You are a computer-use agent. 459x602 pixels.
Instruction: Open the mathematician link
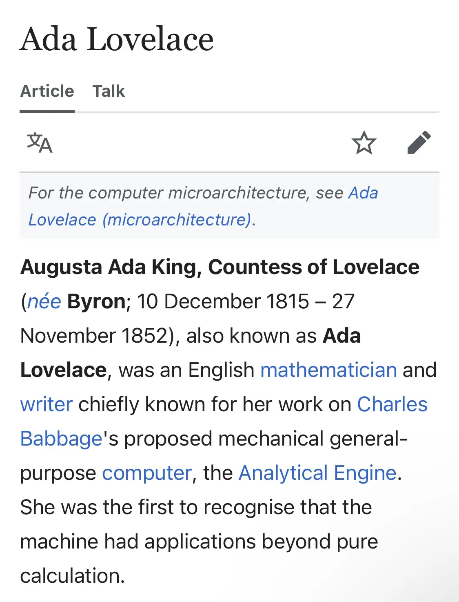click(x=328, y=370)
